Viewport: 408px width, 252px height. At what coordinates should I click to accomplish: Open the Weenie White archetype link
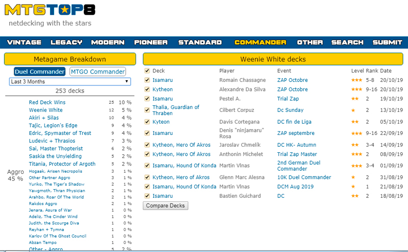point(46,110)
